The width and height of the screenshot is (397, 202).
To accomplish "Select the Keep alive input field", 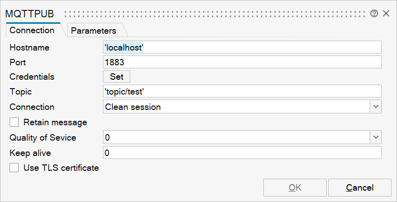I will click(x=242, y=153).
